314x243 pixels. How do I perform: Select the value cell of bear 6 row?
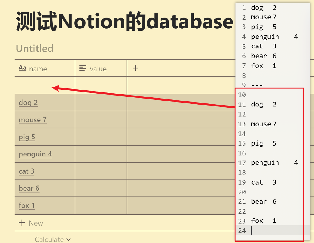(101, 188)
